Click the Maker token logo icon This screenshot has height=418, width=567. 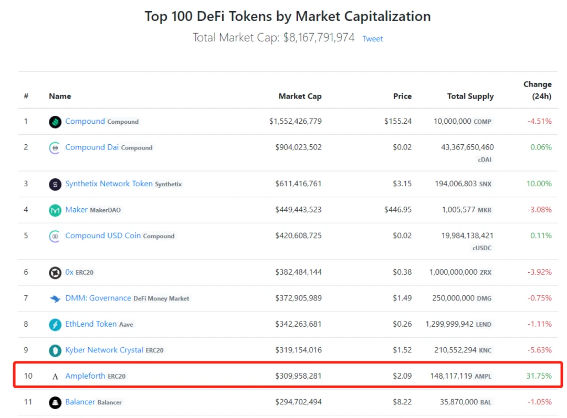tap(55, 210)
